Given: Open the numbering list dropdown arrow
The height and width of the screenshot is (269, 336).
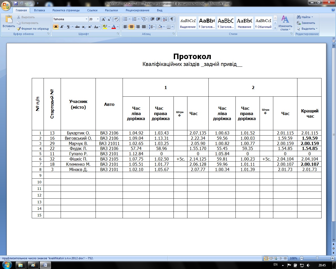Looking at the screenshot, I should coord(139,19).
